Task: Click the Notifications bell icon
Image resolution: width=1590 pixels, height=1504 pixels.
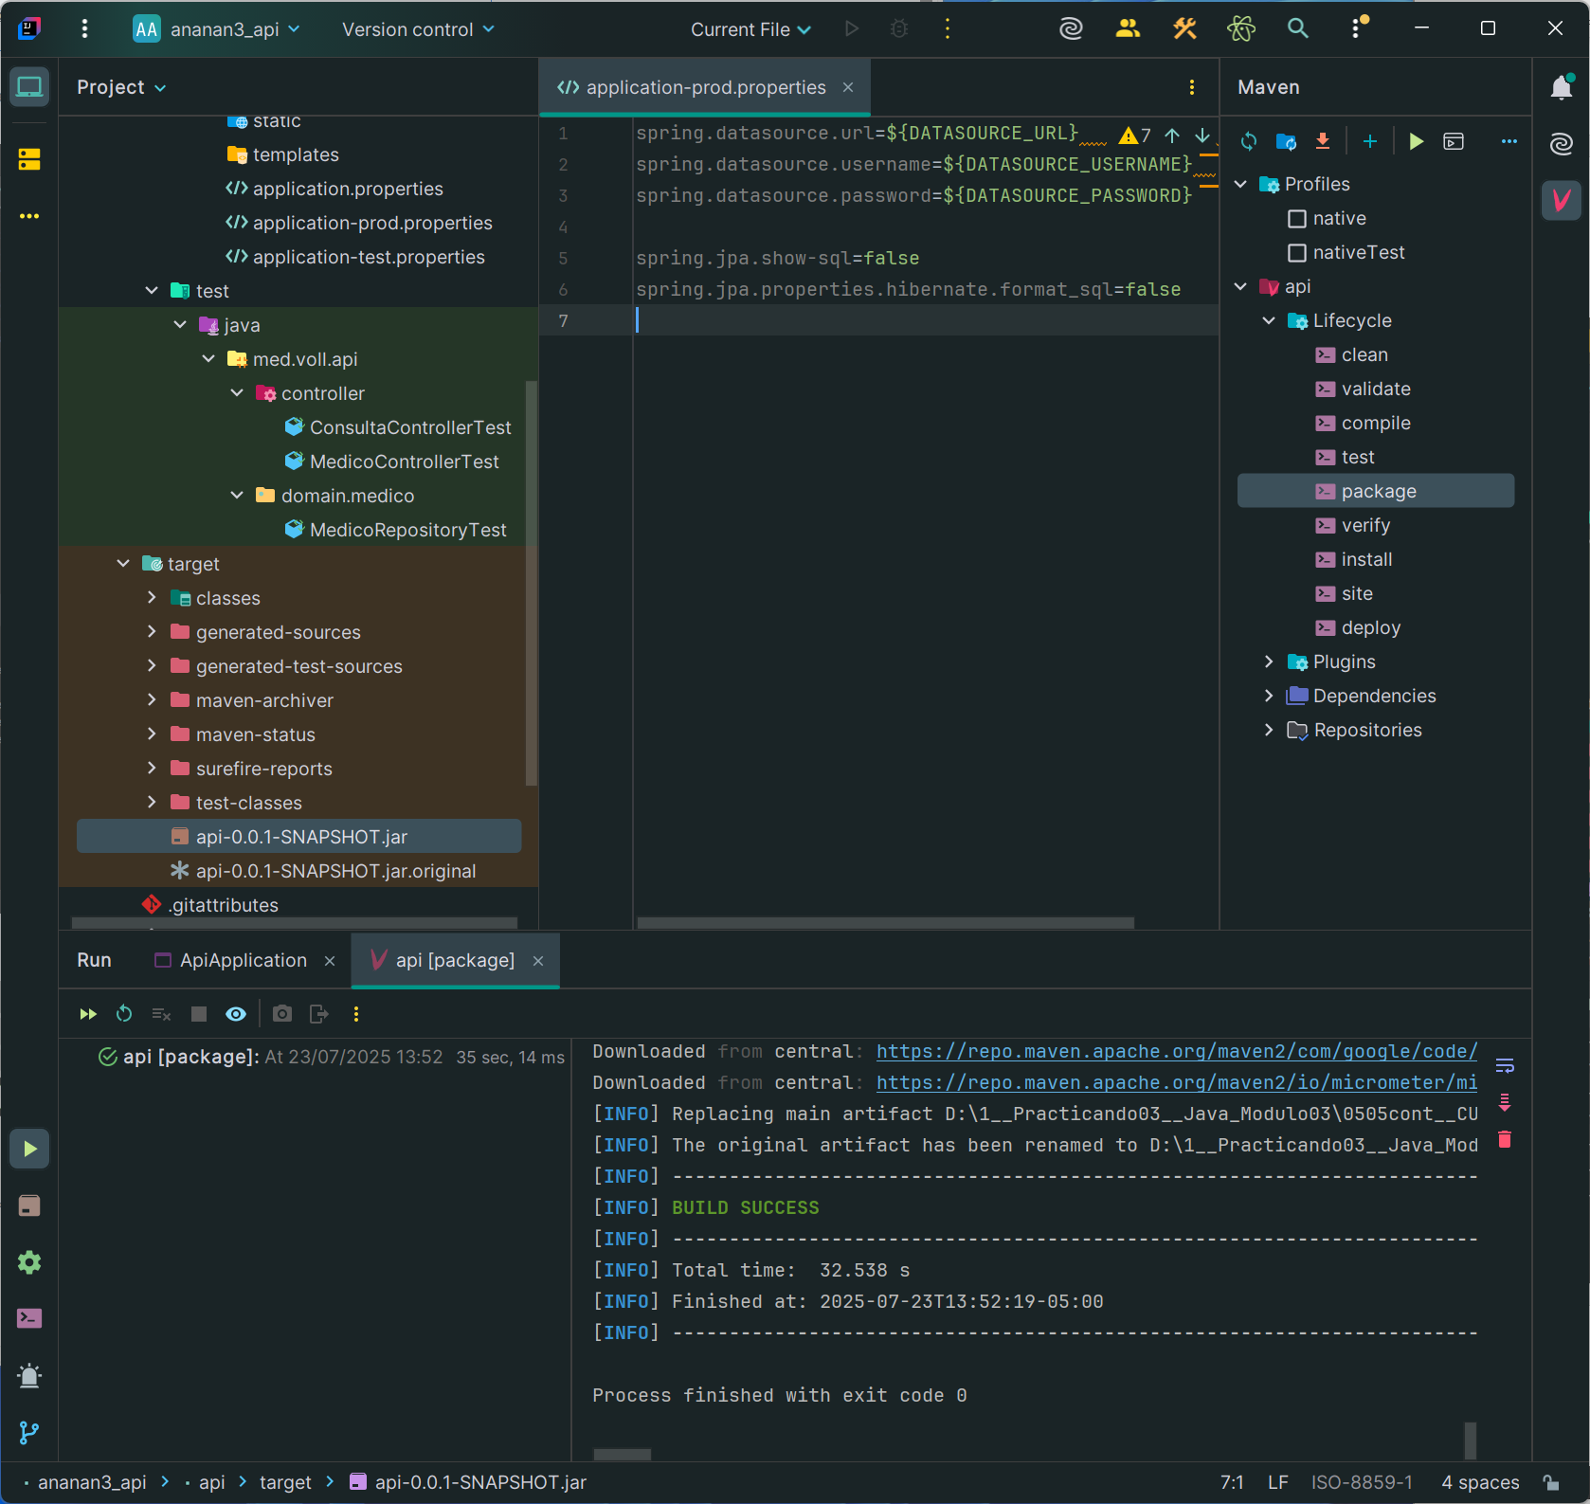Action: [1562, 87]
